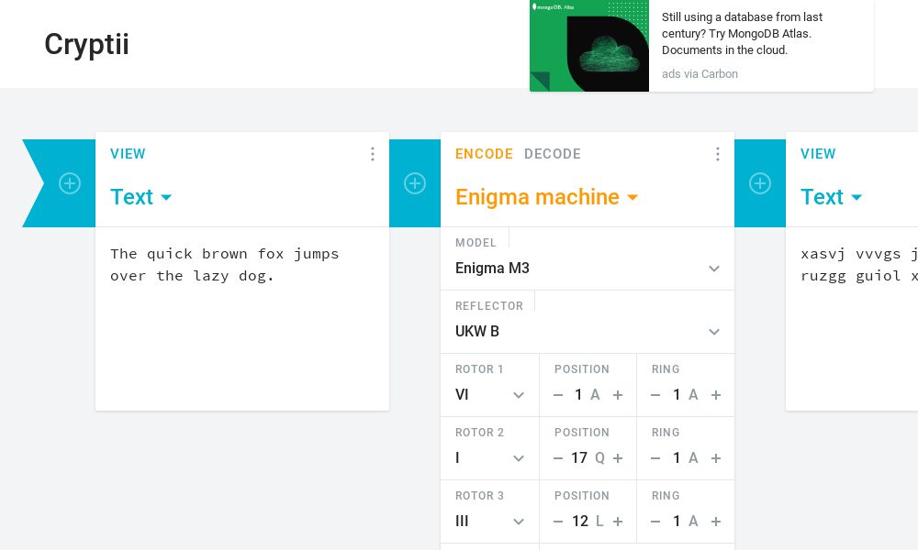Open the first Text view's three-dot menu
This screenshot has height=550, width=918.
tap(373, 154)
